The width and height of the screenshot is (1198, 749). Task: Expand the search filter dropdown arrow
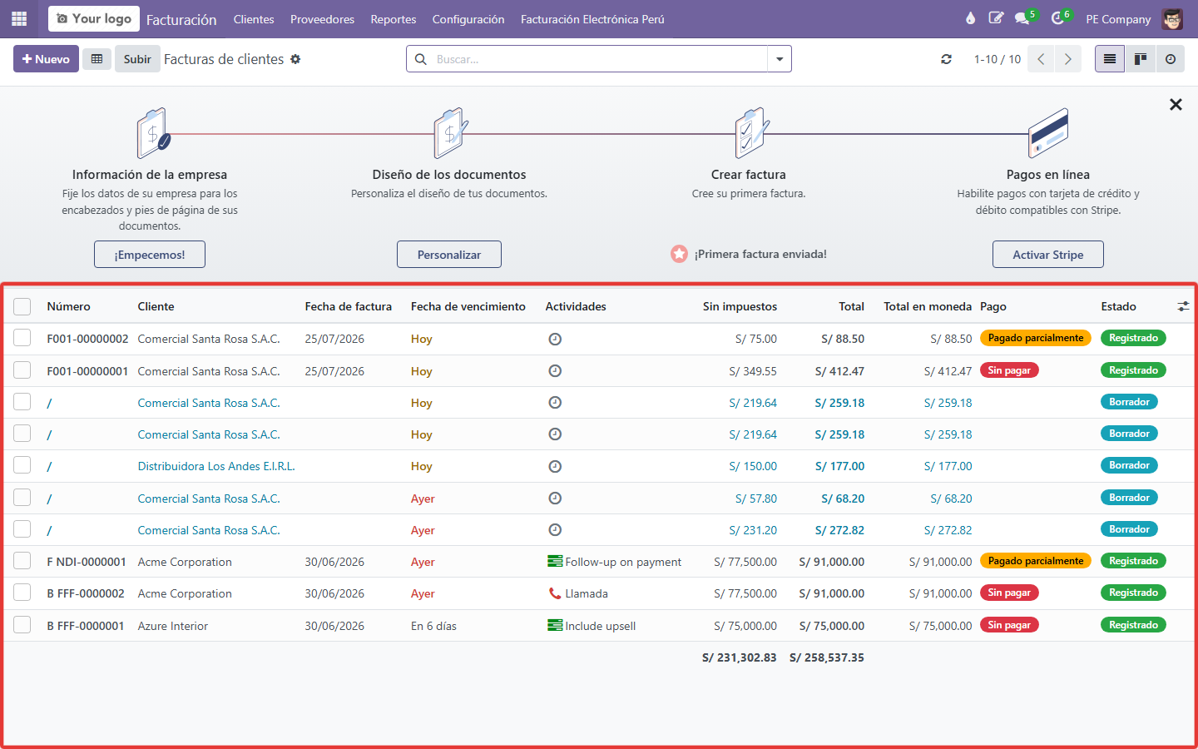[x=780, y=59]
